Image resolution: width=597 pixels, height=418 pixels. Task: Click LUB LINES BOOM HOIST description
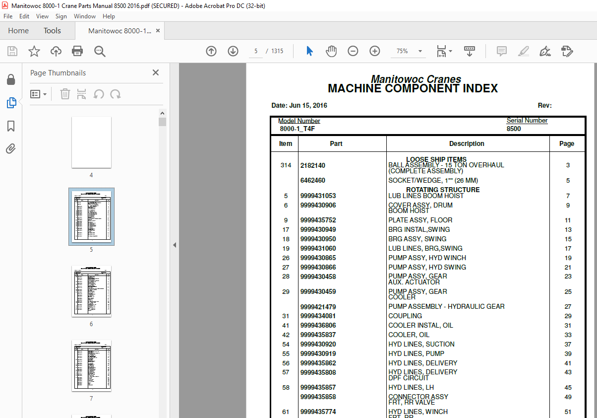[426, 196]
